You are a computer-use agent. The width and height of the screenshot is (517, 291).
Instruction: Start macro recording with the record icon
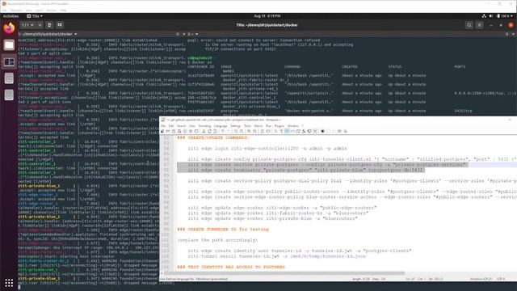click(x=323, y=131)
